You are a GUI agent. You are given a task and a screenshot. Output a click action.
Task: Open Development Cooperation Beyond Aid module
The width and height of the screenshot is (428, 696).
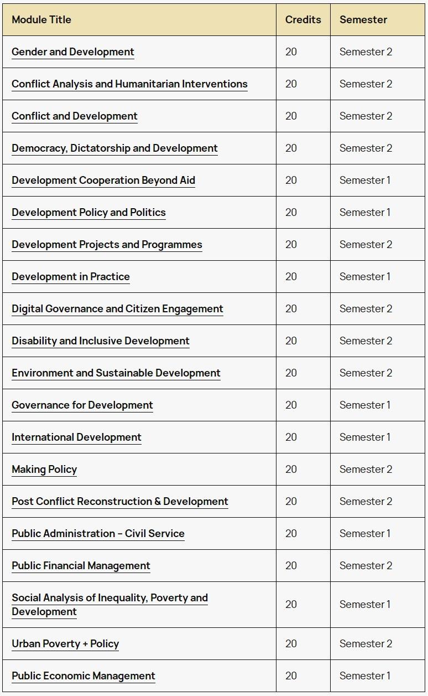pos(103,181)
